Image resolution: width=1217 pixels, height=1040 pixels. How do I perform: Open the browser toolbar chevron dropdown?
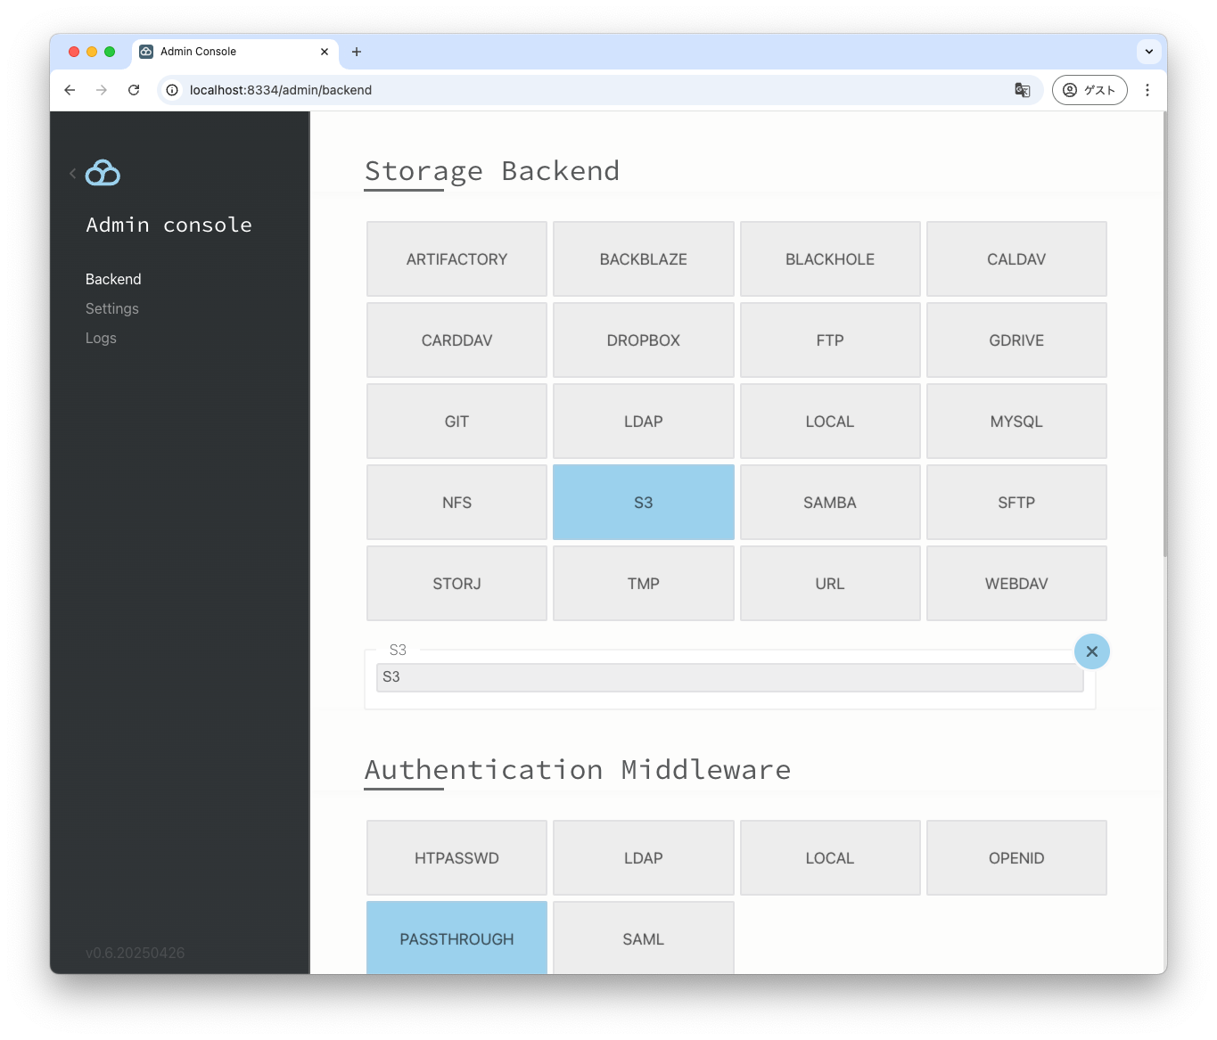pos(1148,52)
